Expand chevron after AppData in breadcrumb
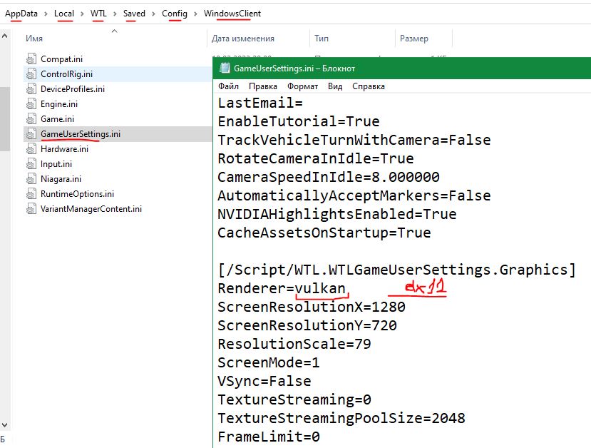The image size is (591, 448). coord(46,14)
